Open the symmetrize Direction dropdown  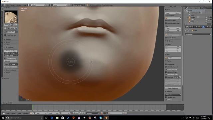[13, 64]
